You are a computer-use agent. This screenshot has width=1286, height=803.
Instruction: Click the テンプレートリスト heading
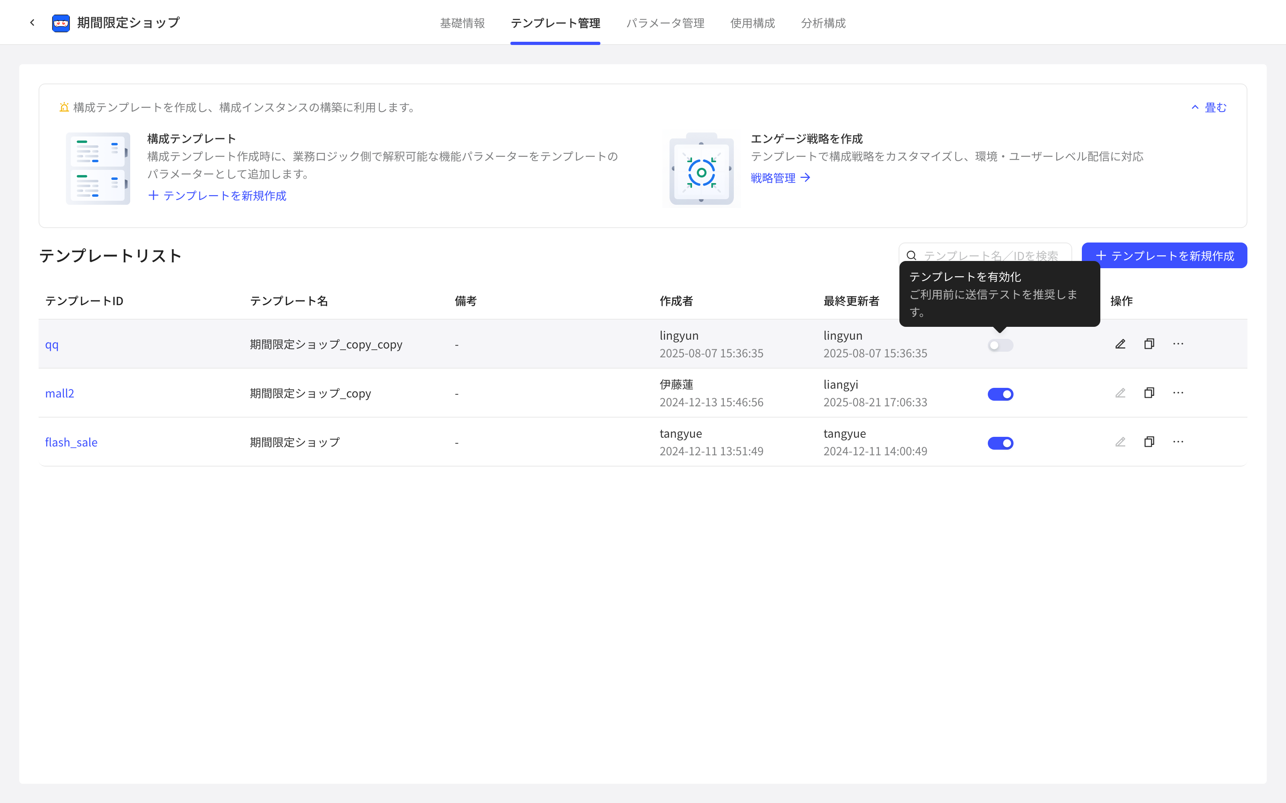(x=111, y=255)
